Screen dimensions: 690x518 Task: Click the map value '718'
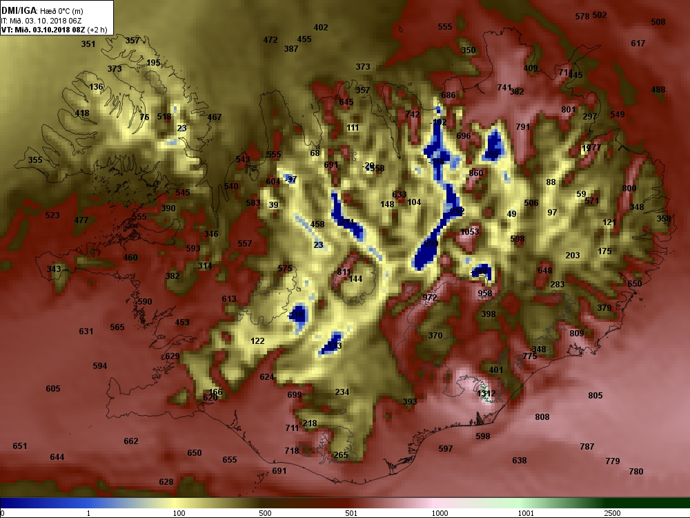pyautogui.click(x=292, y=450)
